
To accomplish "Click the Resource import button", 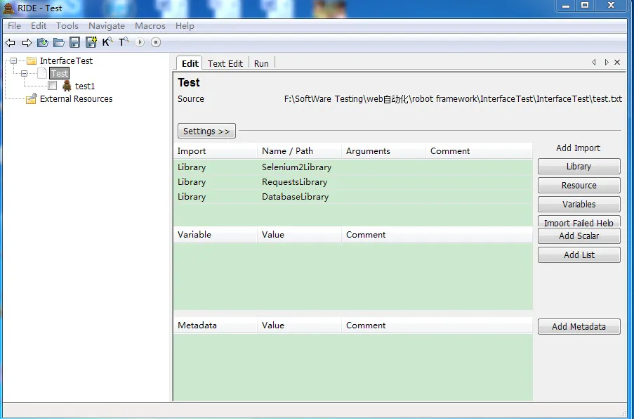I will pos(579,186).
